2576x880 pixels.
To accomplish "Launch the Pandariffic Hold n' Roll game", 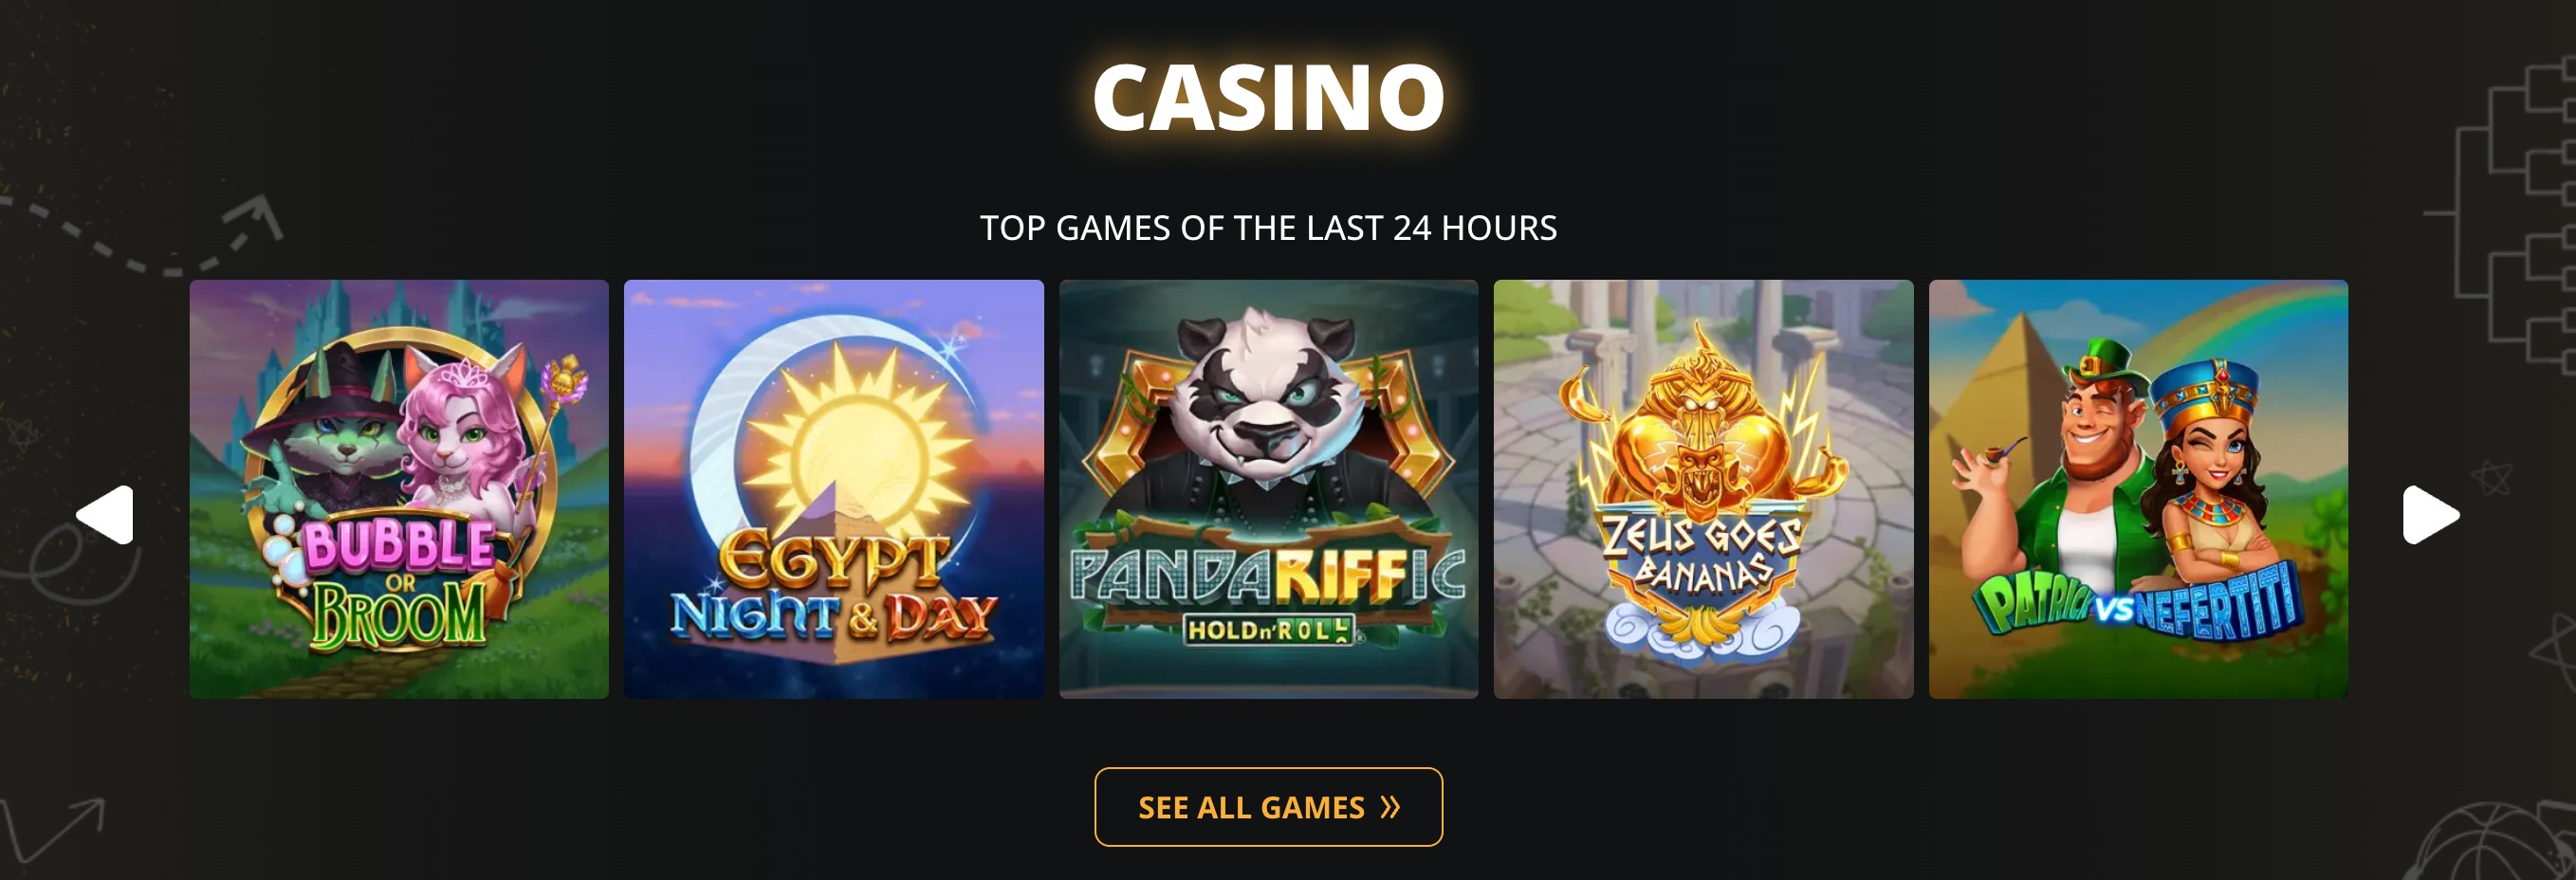I will coord(1269,489).
